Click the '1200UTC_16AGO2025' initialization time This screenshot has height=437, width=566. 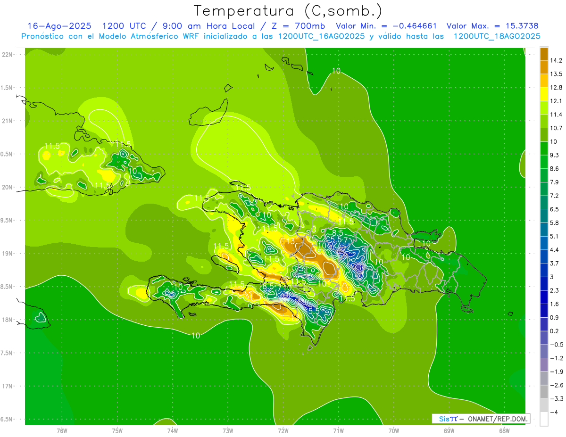tap(321, 36)
